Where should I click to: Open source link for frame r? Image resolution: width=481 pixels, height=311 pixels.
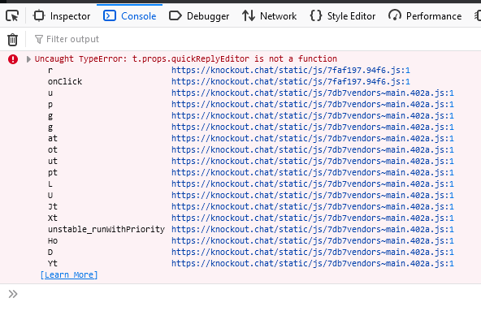(x=291, y=70)
